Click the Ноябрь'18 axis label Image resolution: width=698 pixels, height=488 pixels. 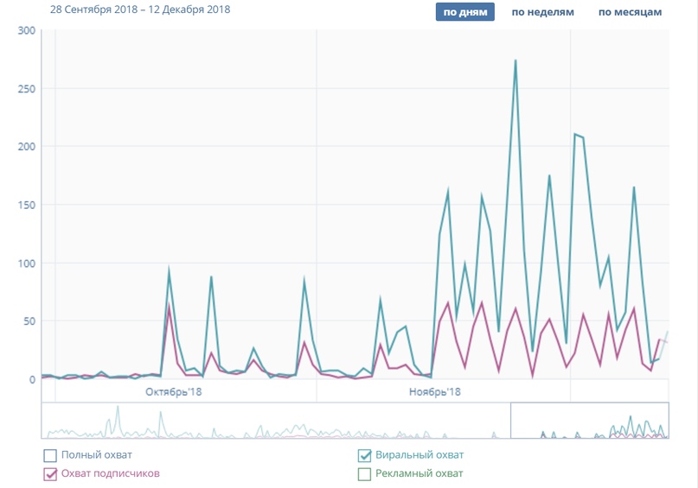coord(434,392)
